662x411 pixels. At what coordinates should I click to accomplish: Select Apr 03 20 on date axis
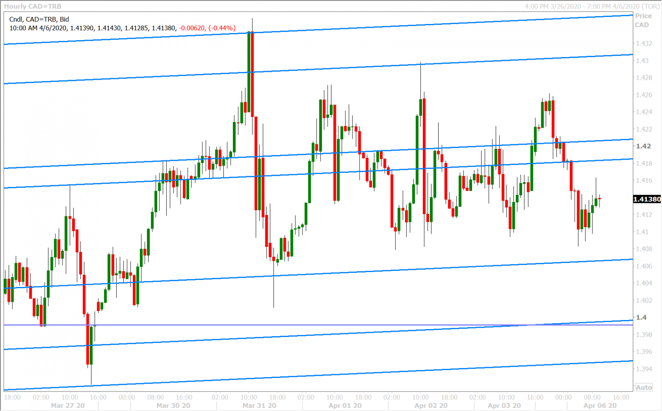(x=504, y=406)
